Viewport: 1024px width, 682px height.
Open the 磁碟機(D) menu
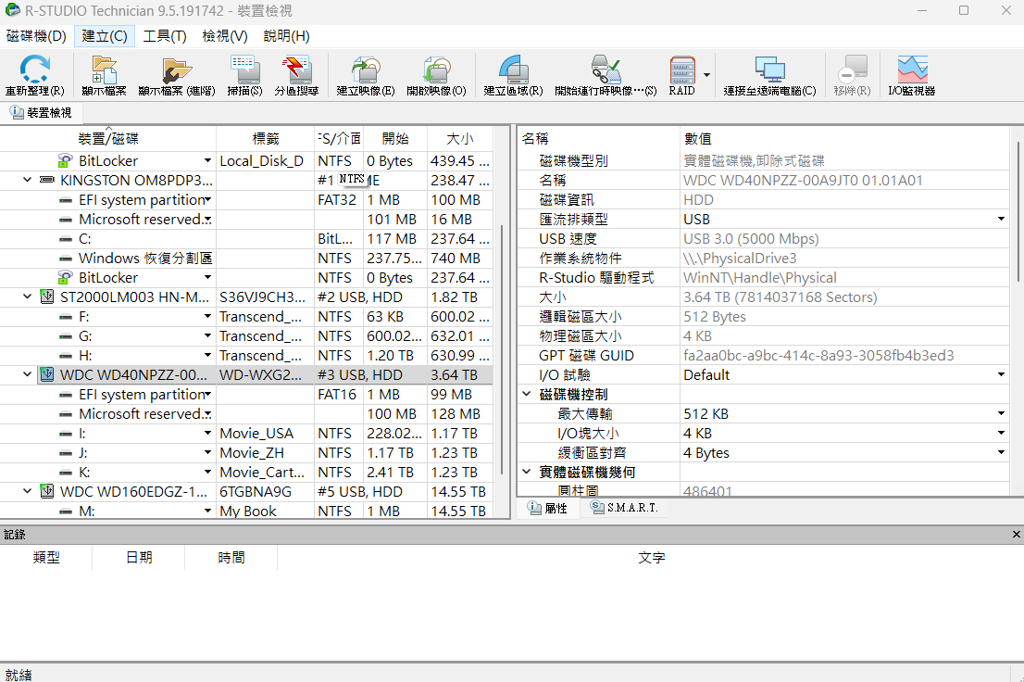coord(36,36)
